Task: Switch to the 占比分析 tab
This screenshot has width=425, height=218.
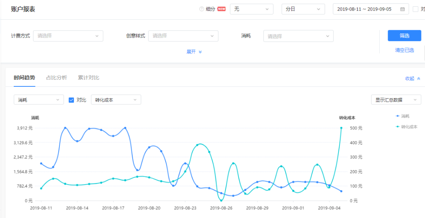Action: point(56,78)
